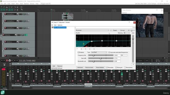
Task: Arm record on Woosh_2 track
Action: point(5,49)
